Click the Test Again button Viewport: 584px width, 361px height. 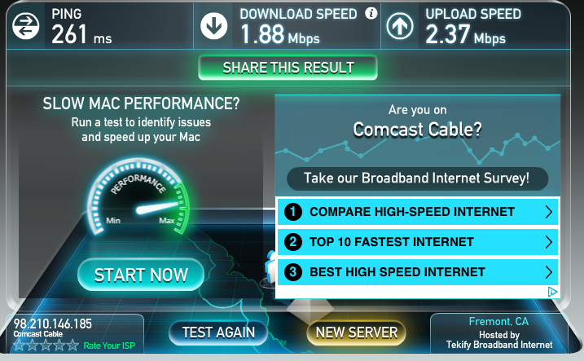coord(218,332)
